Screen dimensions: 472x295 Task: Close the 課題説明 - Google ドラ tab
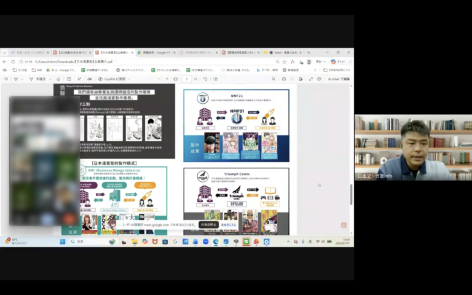(174, 52)
